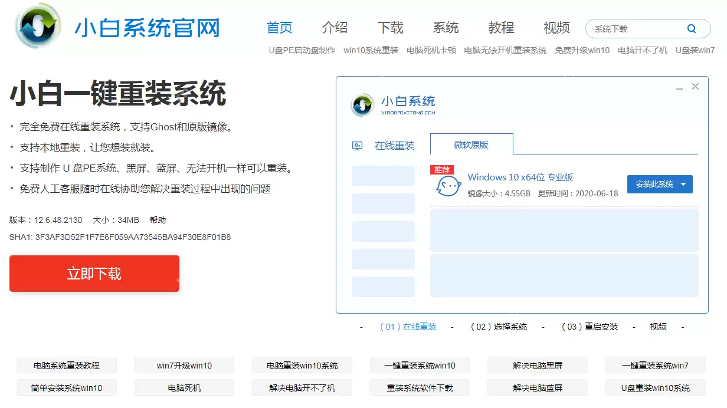Viewport: 727px width, 408px height.
Task: Switch to the 微软原版 tab
Action: point(471,144)
